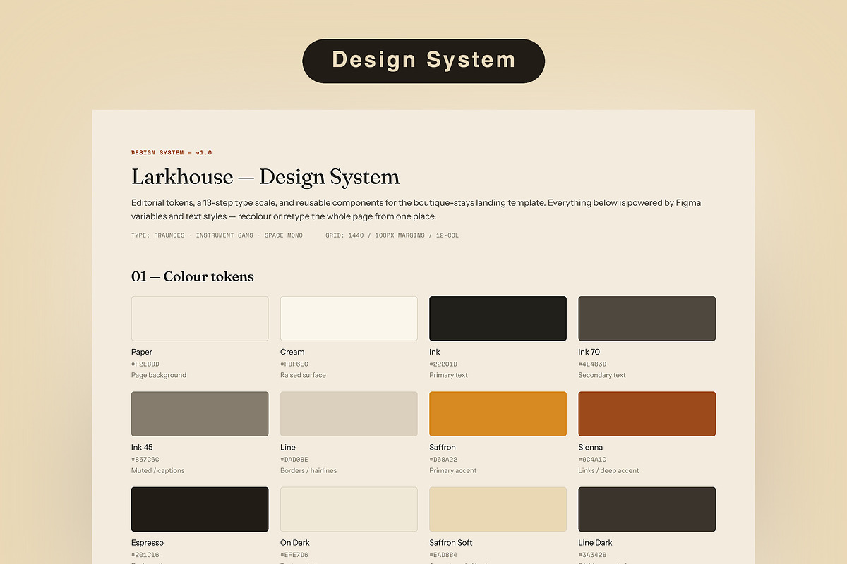Click the 'Ink 45' swatch name
This screenshot has width=847, height=564.
[x=142, y=447]
